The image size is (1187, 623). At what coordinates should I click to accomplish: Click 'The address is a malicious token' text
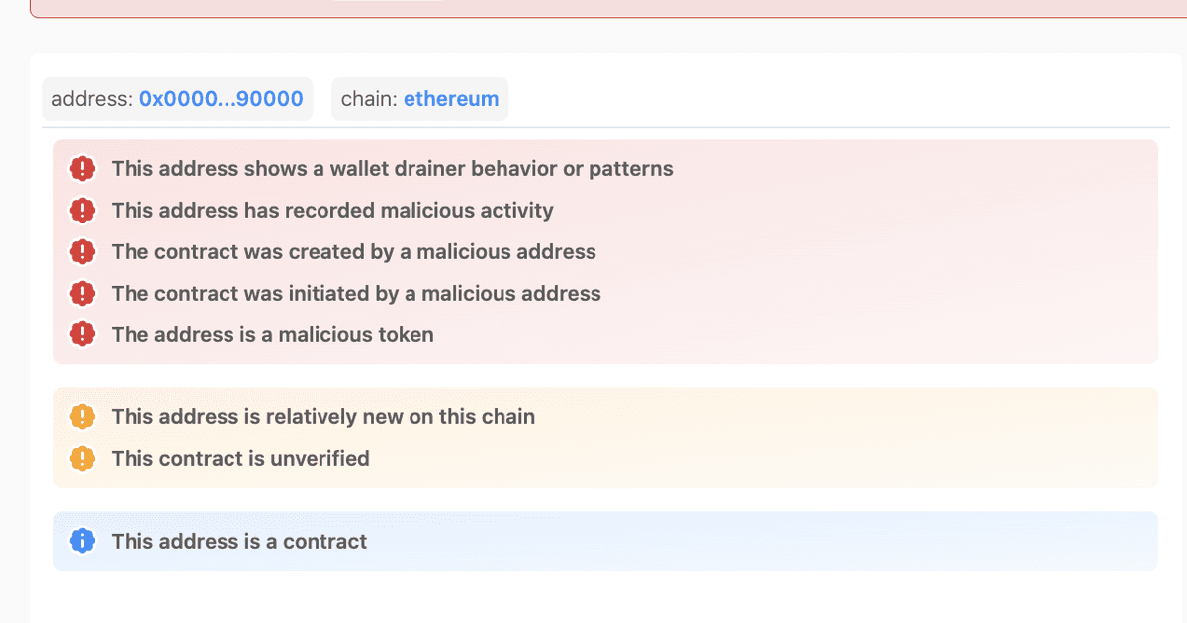point(273,335)
